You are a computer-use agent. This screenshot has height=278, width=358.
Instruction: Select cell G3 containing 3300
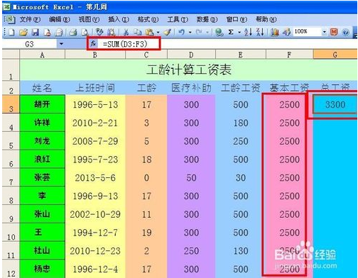click(x=335, y=104)
